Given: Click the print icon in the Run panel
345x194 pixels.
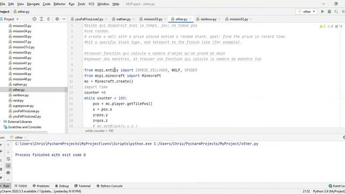Looking at the screenshot, I should coord(8,172).
